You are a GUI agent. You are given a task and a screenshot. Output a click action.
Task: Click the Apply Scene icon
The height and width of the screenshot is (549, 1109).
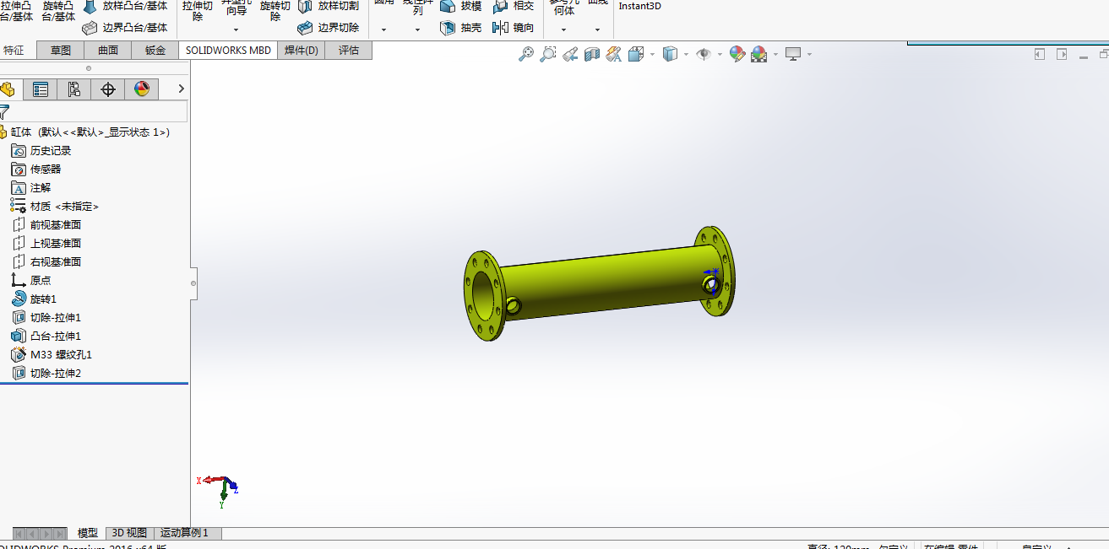[x=759, y=54]
